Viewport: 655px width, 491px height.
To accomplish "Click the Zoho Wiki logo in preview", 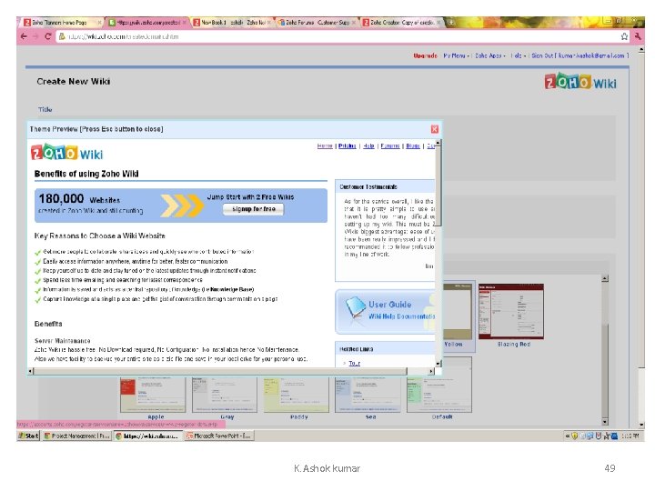I will click(66, 153).
